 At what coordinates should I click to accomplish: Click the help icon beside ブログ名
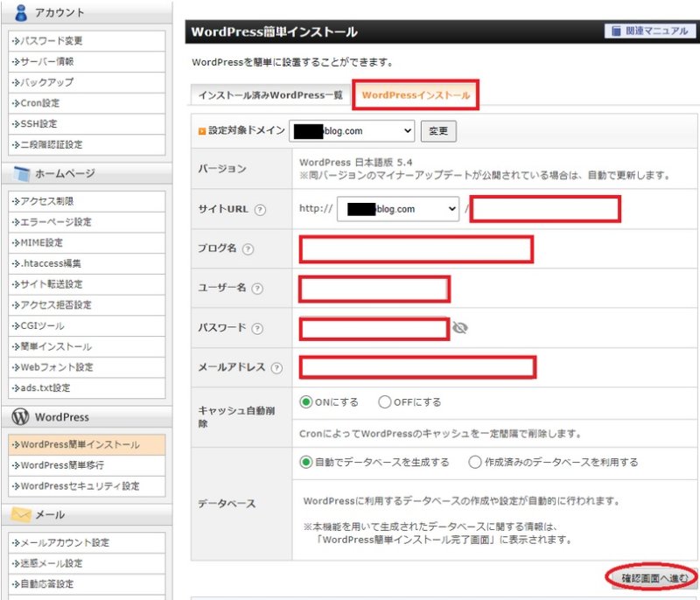[x=248, y=249]
